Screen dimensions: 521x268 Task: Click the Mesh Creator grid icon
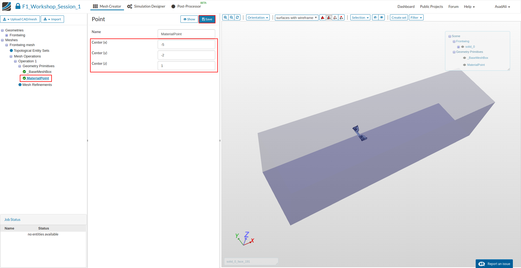pyautogui.click(x=95, y=7)
